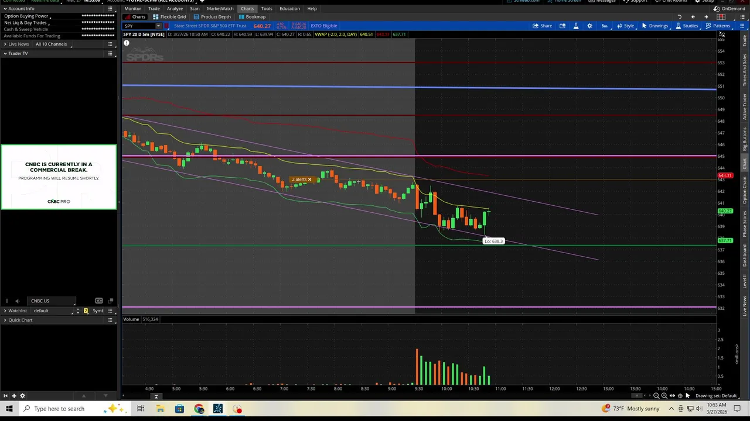Viewport: 750px width, 421px height.
Task: Click the alert/notes icon beside Share
Action: click(562, 26)
